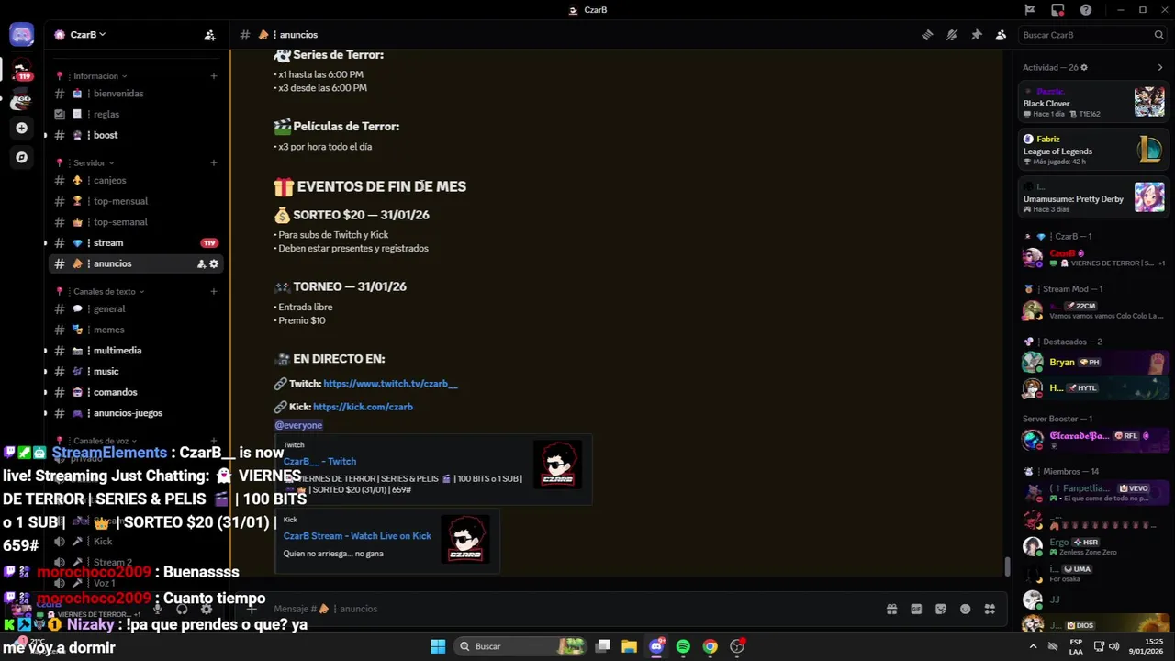Open the Help question mark icon
The image size is (1175, 661).
(1086, 10)
